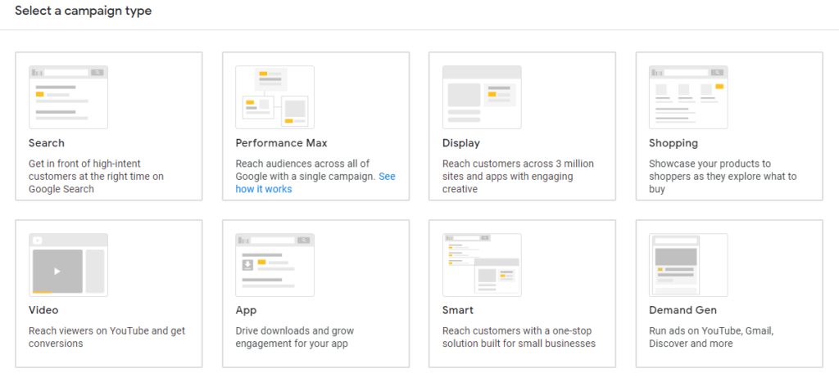The width and height of the screenshot is (839, 373).
Task: Click the App campaign illustration
Action: click(x=275, y=265)
